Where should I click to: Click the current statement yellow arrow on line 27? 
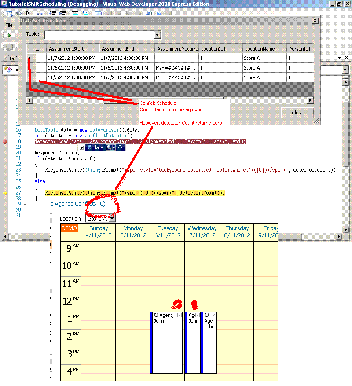(x=5, y=193)
